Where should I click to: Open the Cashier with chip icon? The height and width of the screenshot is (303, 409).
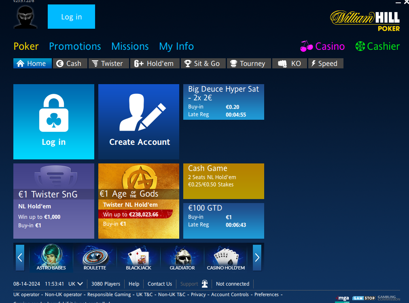[377, 47]
